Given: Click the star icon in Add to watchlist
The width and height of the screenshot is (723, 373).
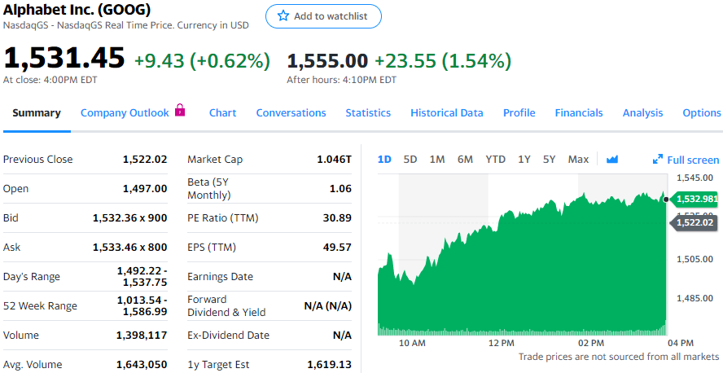Looking at the screenshot, I should click(283, 16).
